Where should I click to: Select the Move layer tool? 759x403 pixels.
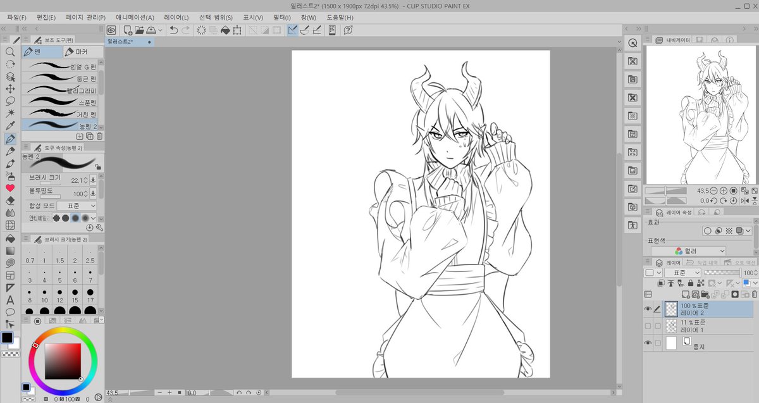point(10,89)
